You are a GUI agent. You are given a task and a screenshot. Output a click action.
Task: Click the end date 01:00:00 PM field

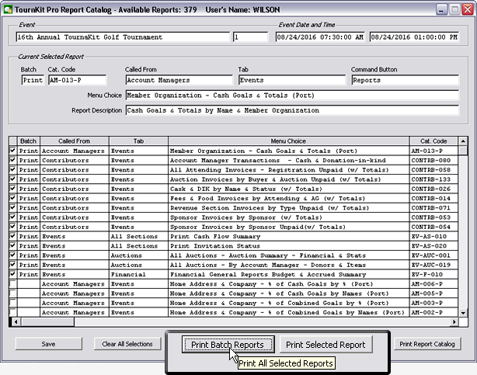tap(414, 37)
